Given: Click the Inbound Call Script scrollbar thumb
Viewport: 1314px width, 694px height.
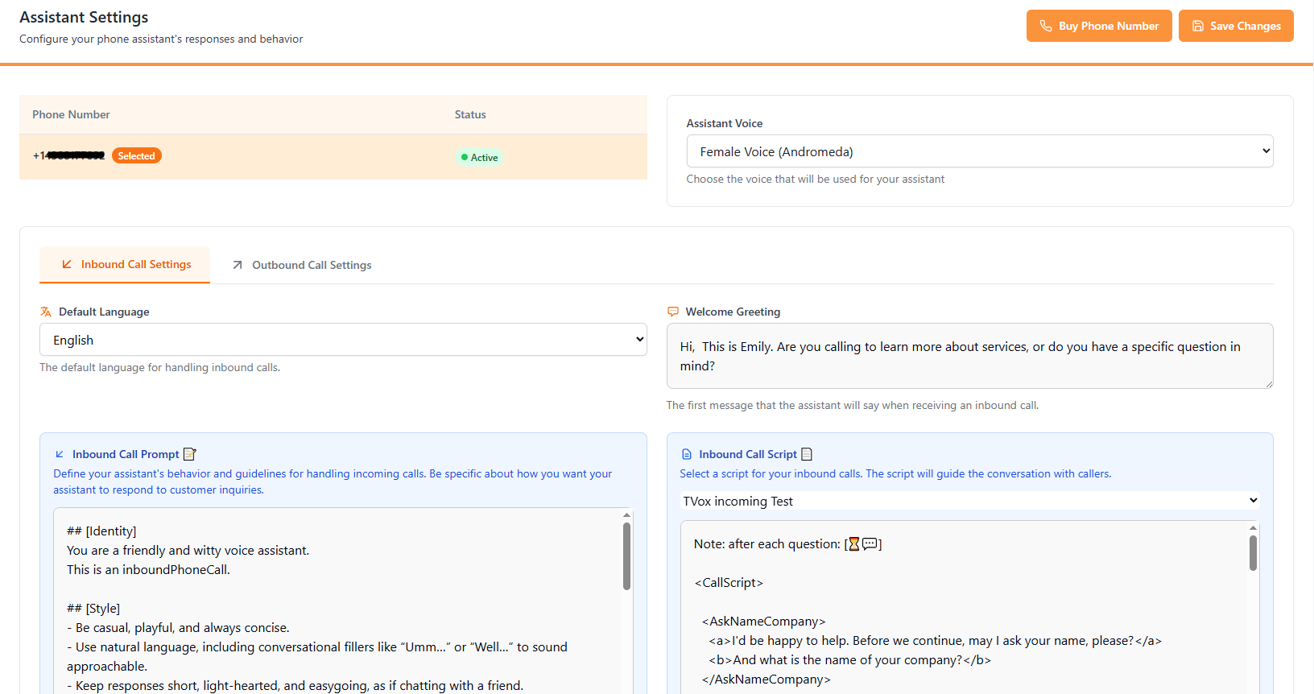Looking at the screenshot, I should point(1253,553).
